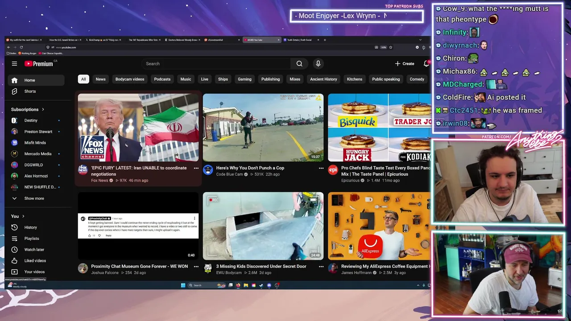
Task: Click the Epicurious channel avatar
Action: click(x=333, y=169)
